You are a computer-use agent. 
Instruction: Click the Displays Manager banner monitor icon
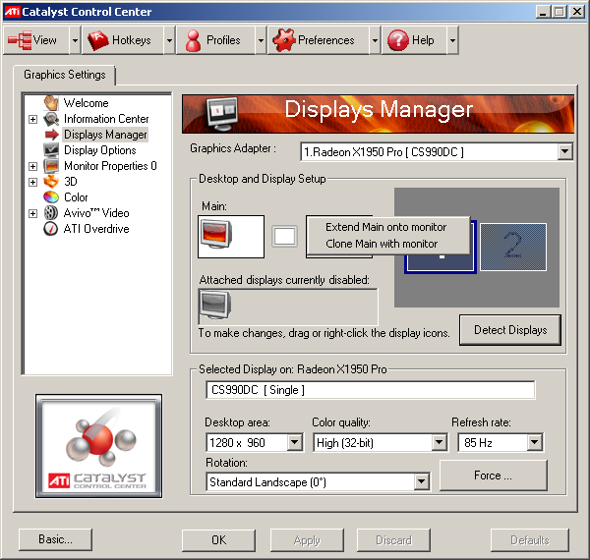click(223, 114)
